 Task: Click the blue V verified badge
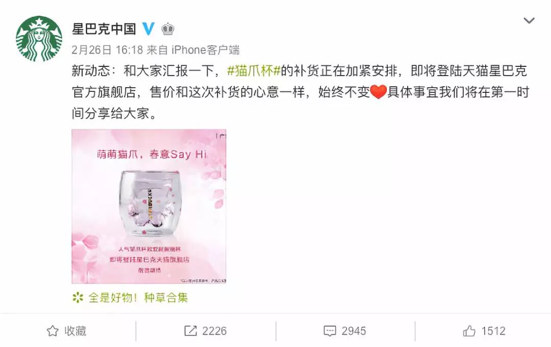tap(148, 29)
